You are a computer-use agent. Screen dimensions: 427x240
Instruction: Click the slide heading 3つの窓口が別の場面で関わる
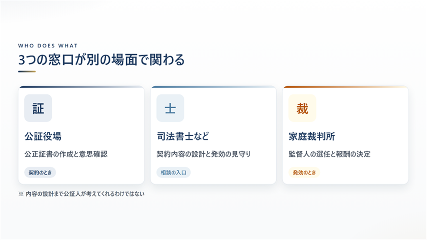(x=102, y=60)
